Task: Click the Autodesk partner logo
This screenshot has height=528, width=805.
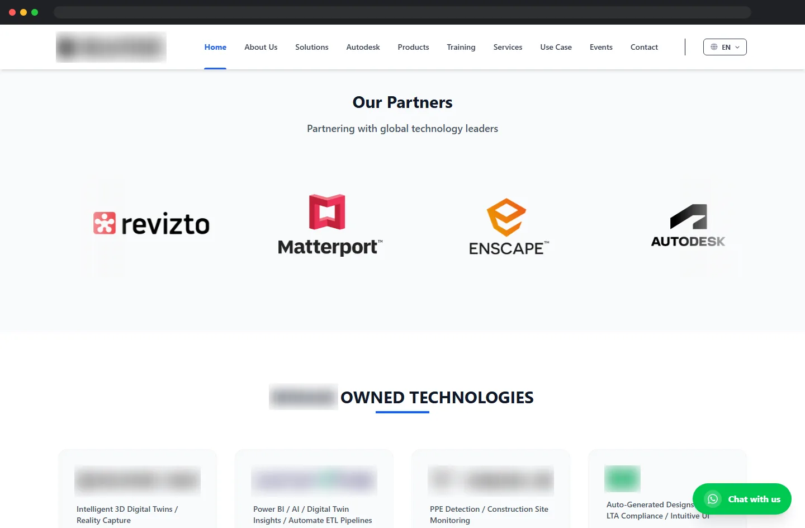Action: pyautogui.click(x=688, y=225)
